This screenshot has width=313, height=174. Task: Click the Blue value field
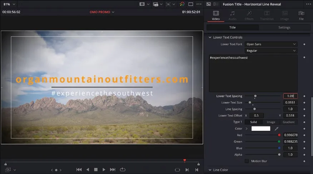[290, 148]
